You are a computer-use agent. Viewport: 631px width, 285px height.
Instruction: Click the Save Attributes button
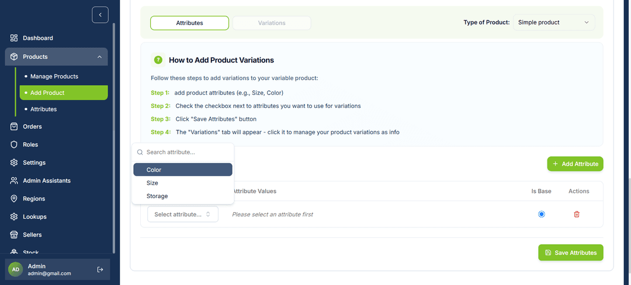[571, 253]
